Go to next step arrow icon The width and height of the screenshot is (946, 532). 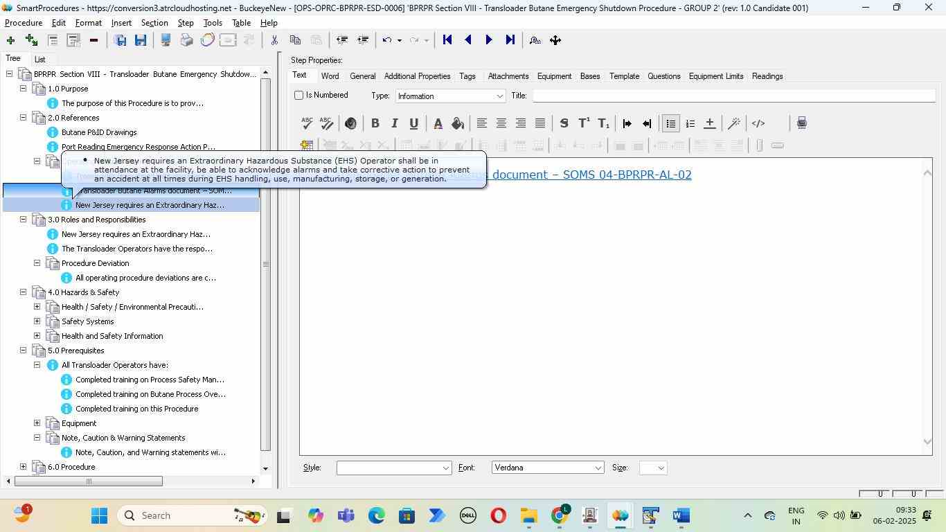click(x=489, y=40)
